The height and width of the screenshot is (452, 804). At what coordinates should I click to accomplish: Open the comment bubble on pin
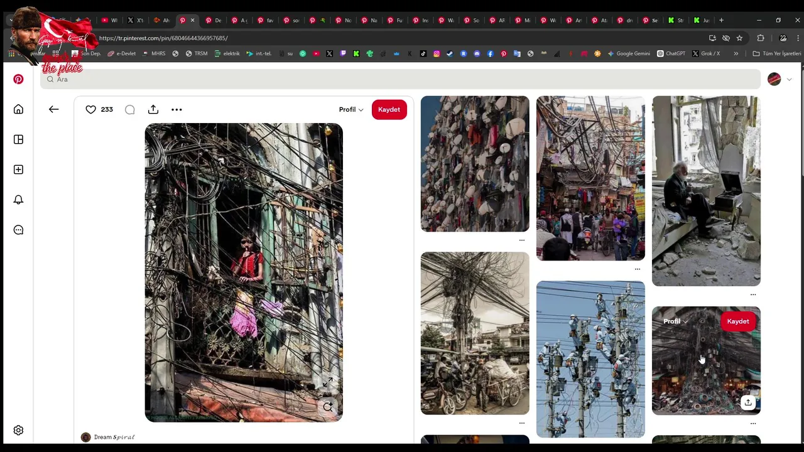click(x=129, y=109)
